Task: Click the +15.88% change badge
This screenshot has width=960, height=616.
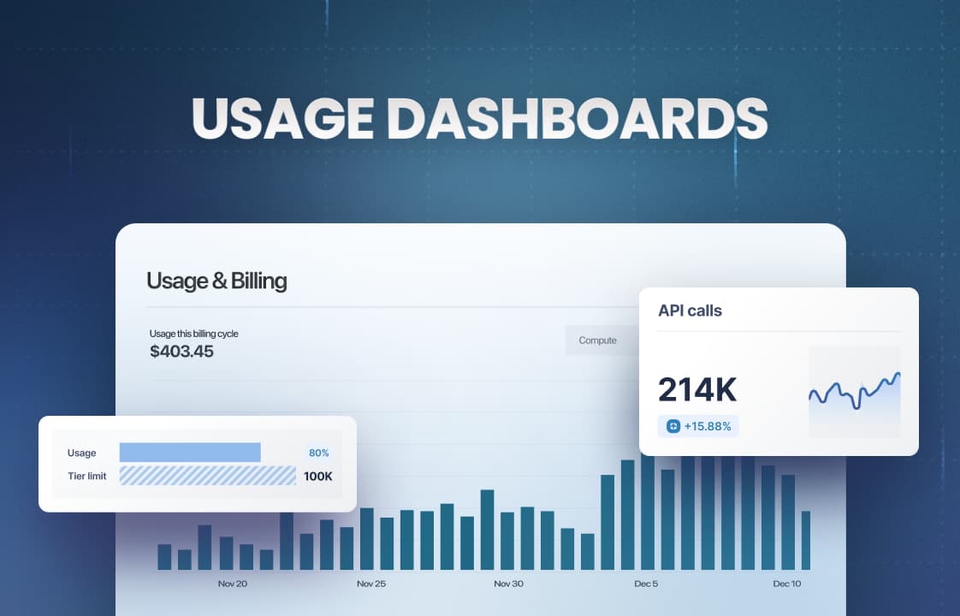Action: click(x=698, y=426)
